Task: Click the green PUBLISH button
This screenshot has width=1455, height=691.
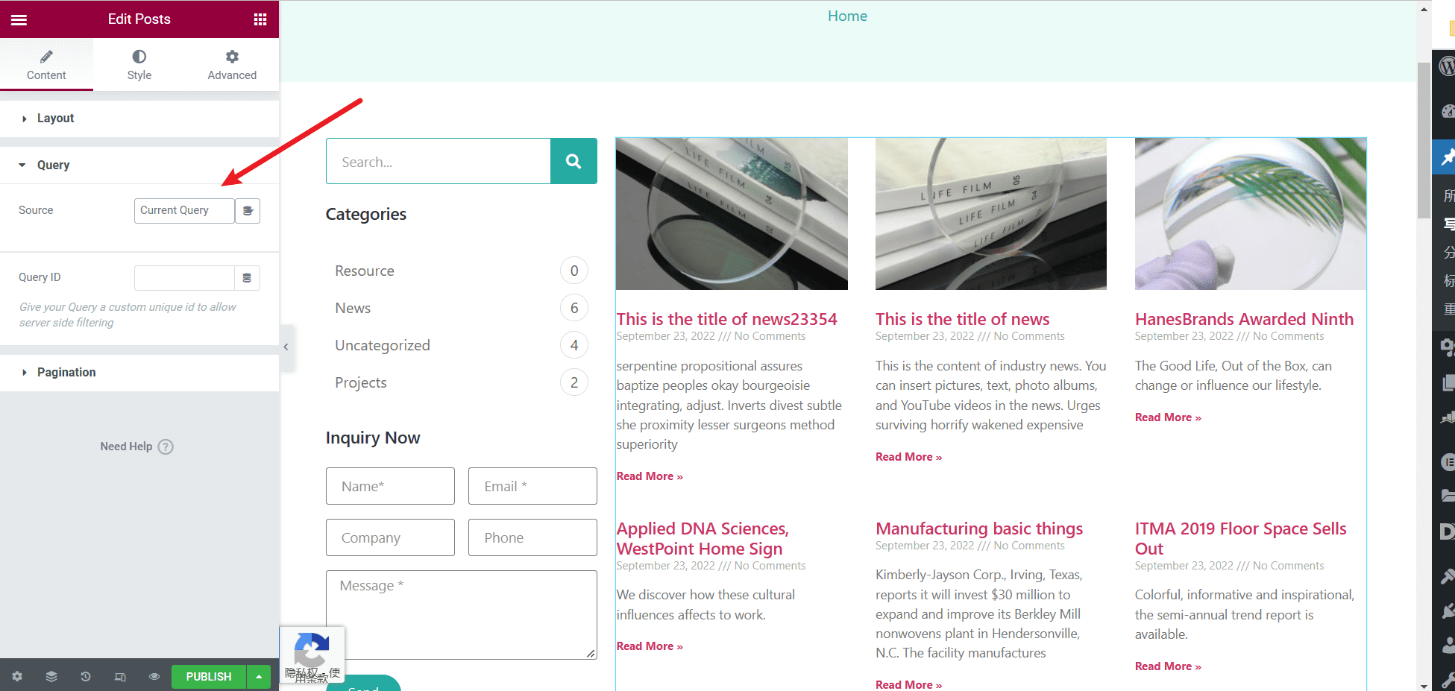Action: pyautogui.click(x=209, y=677)
